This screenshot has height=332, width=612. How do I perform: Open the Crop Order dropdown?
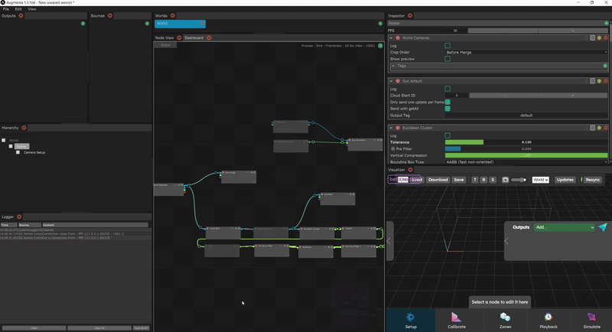pos(526,52)
